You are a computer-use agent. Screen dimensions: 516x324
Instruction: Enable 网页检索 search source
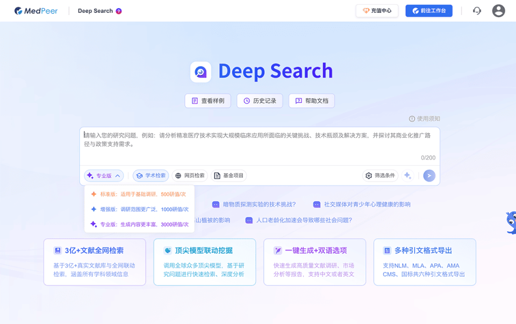(x=191, y=175)
